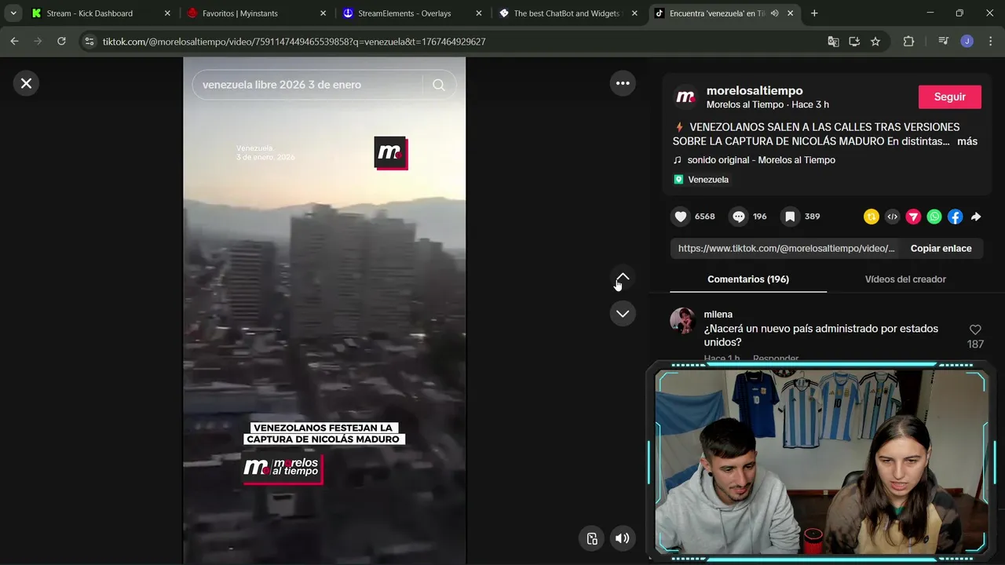The height and width of the screenshot is (565, 1005).
Task: Click the morelosaltiempo avatar logo
Action: click(685, 97)
